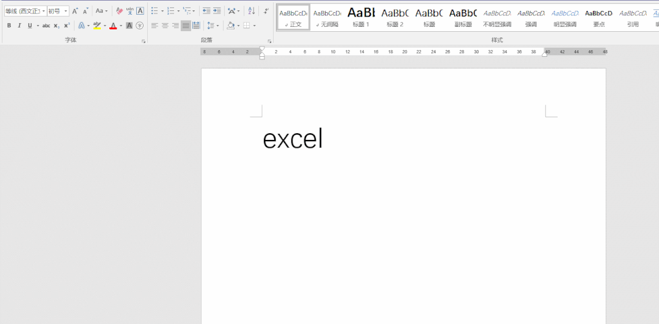Apply 明显强调 style
Viewport: 659px width, 324px height.
(565, 18)
